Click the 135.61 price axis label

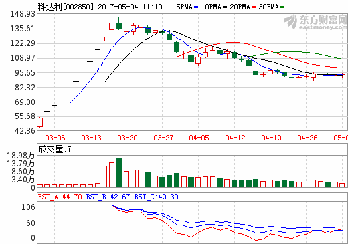(x=23, y=29)
